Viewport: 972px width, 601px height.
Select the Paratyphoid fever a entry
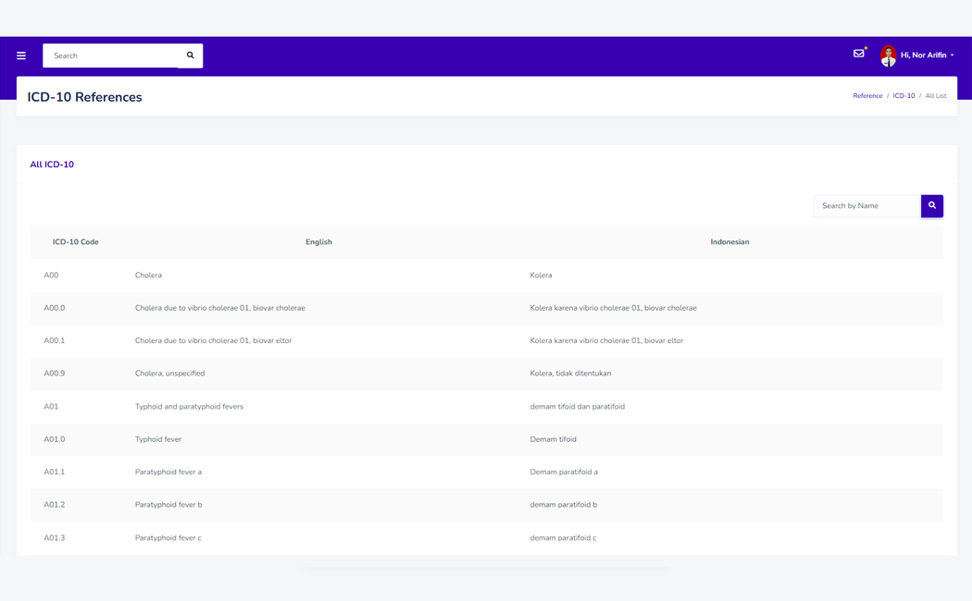click(168, 472)
